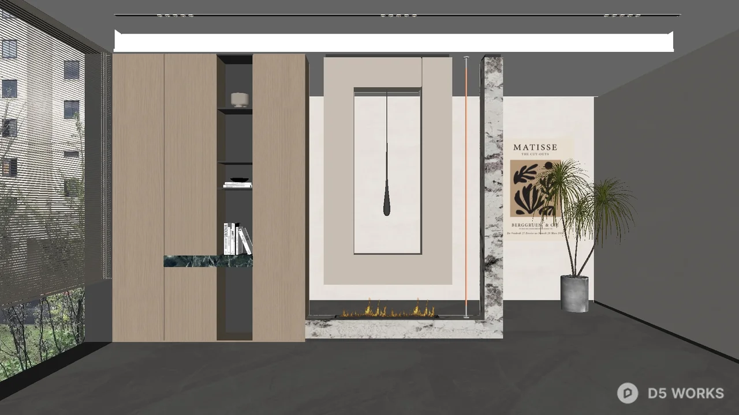
Task: Select the vertical orange light rod
Action: (466, 186)
